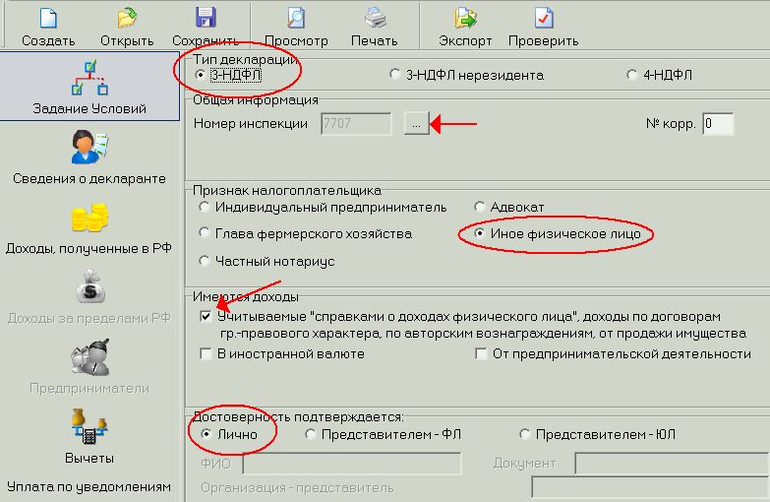Print via the Печать icon
Image resolution: width=770 pixels, height=502 pixels.
click(x=375, y=18)
